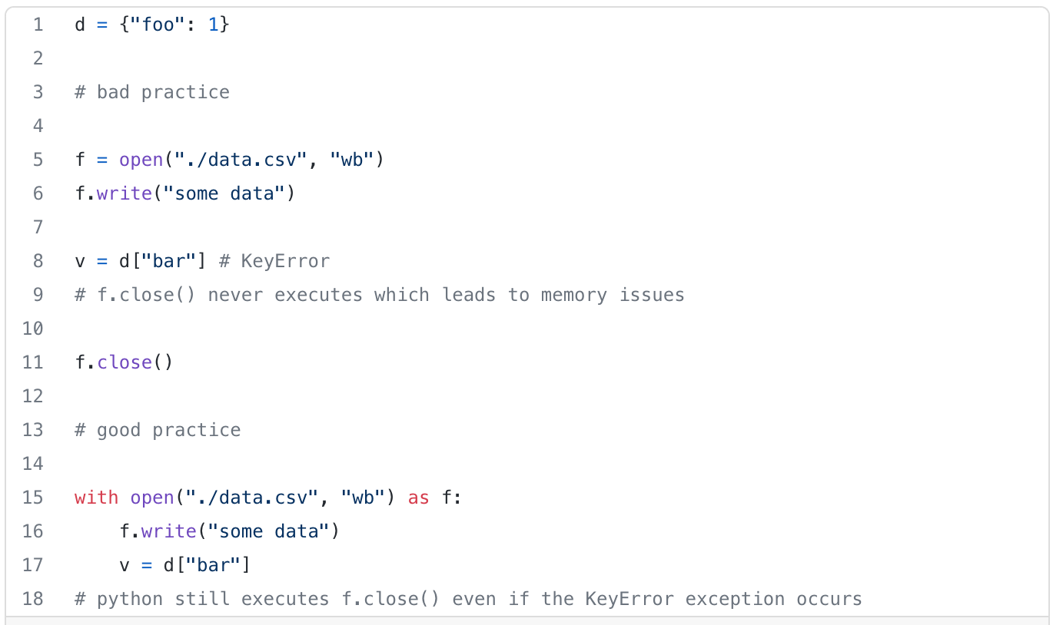Viewport: 1053px width, 625px height.
Task: Click the write method on line 6
Action: pos(125,193)
